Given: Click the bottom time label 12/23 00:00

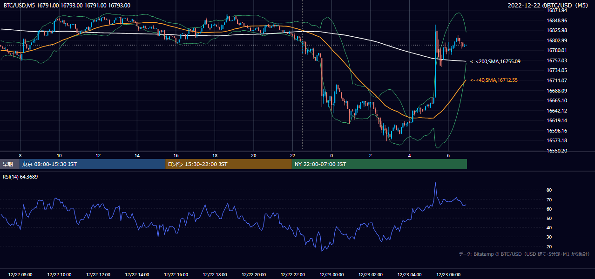Looking at the screenshot, I should pyautogui.click(x=331, y=275).
